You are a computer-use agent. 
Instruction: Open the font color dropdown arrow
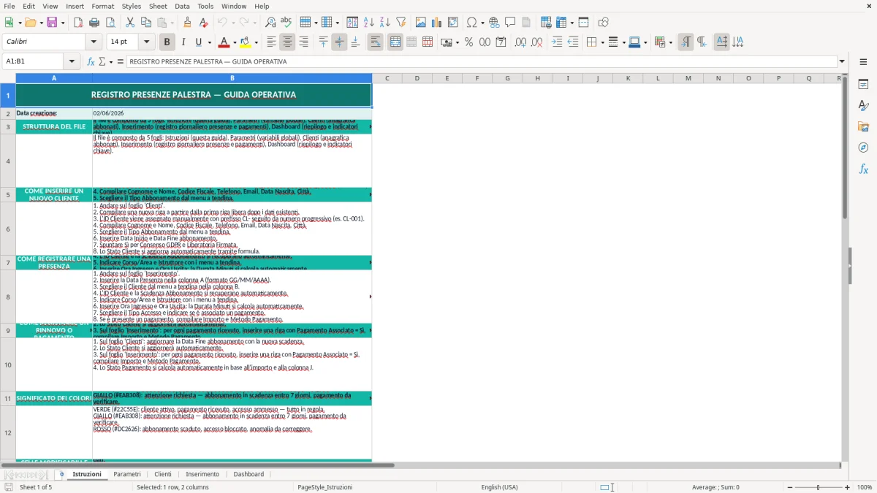pyautogui.click(x=235, y=42)
